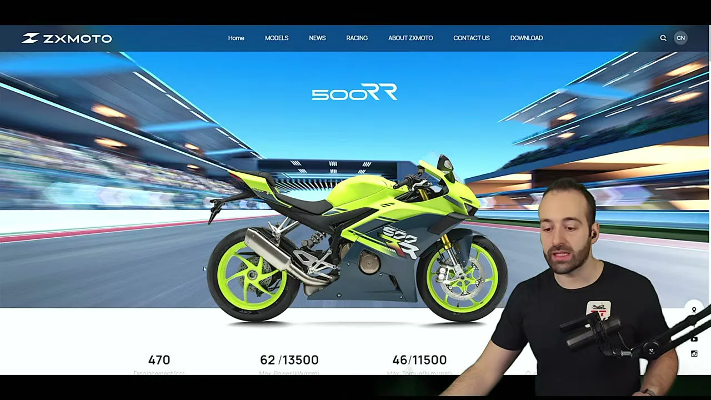Click the 62 /13500 max power value
This screenshot has width=711, height=400.
coord(289,360)
